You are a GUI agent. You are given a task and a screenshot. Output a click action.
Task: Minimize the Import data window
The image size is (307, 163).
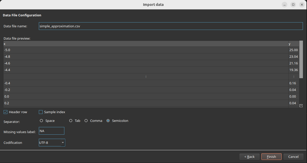(x=285, y=5)
